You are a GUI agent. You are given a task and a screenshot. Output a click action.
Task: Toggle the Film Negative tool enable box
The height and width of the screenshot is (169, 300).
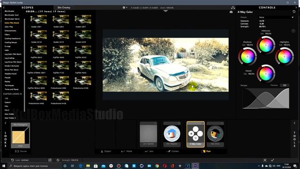pos(179,123)
